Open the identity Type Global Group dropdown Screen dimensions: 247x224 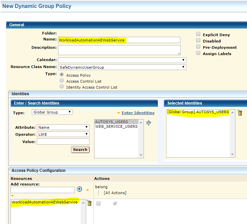pyautogui.click(x=52, y=112)
